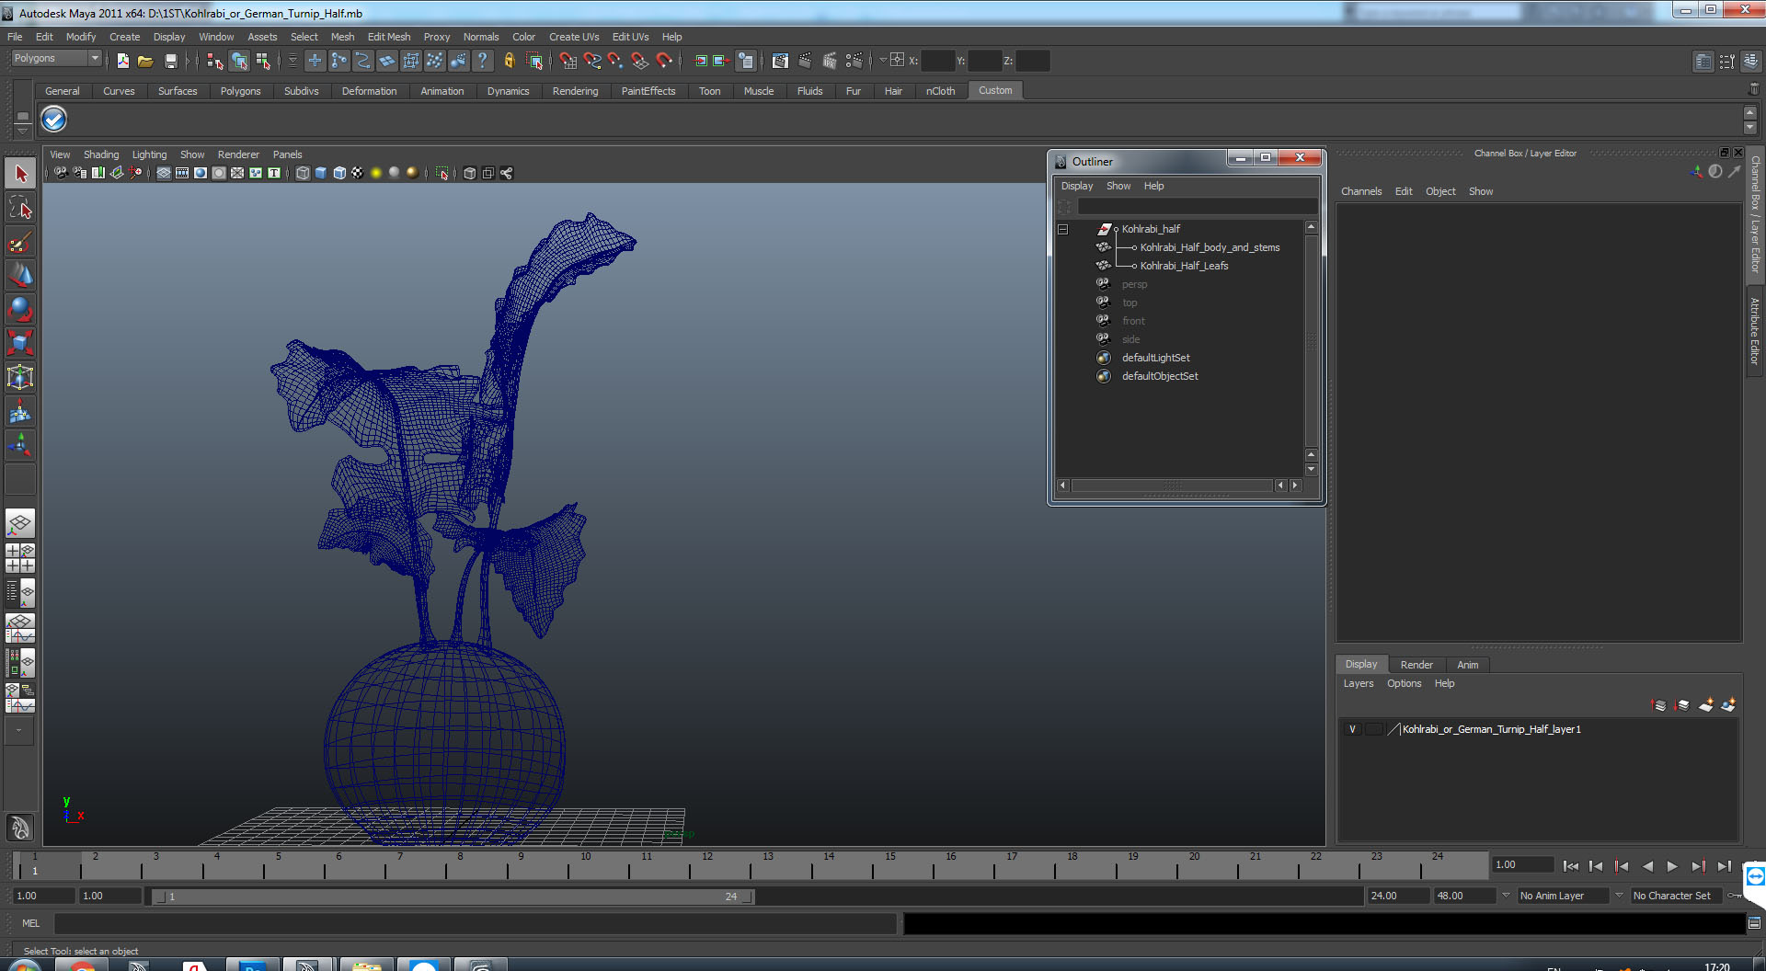Image resolution: width=1766 pixels, height=971 pixels.
Task: Open the character set dropdown arrow
Action: (x=1619, y=896)
